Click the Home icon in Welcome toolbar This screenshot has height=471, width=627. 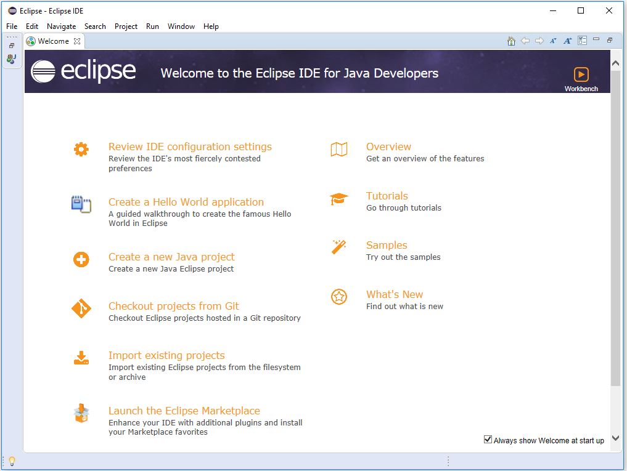point(511,41)
